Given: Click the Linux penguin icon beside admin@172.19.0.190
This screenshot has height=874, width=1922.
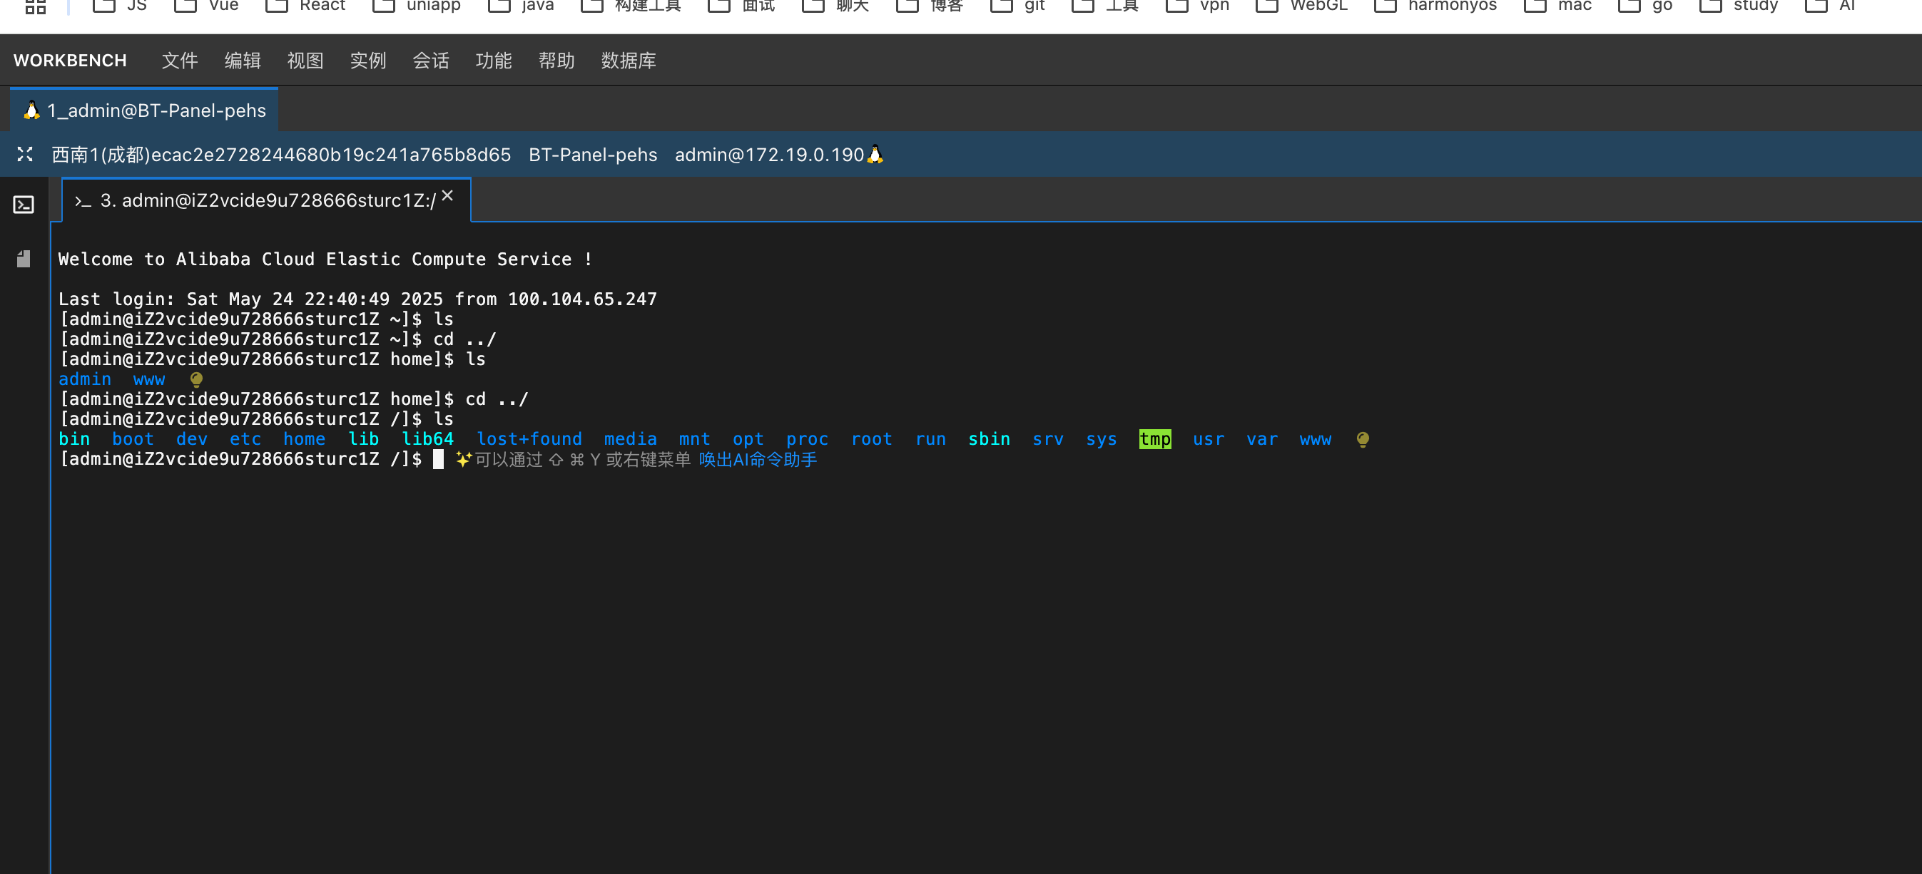Looking at the screenshot, I should (875, 155).
